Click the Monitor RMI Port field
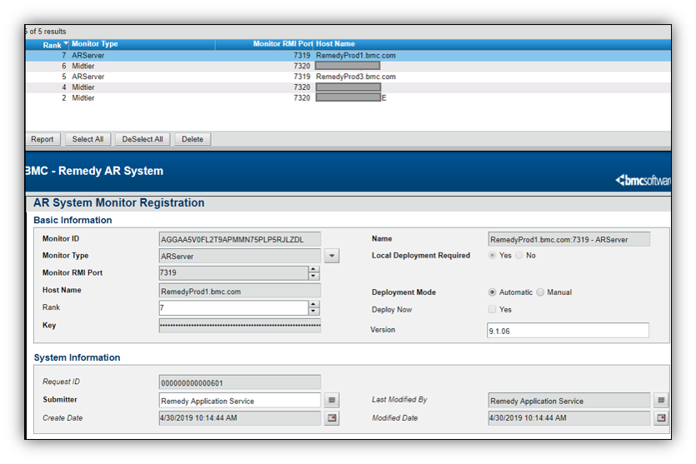The image size is (696, 464). (x=233, y=272)
